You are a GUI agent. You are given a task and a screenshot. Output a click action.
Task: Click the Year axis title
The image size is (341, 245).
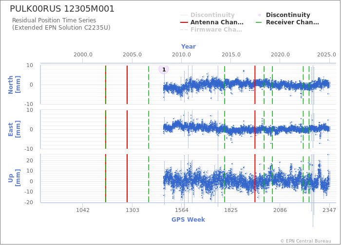pos(189,47)
